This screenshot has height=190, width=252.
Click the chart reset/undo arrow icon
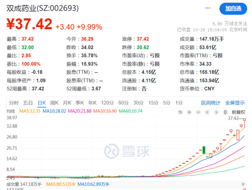pyautogui.click(x=180, y=112)
